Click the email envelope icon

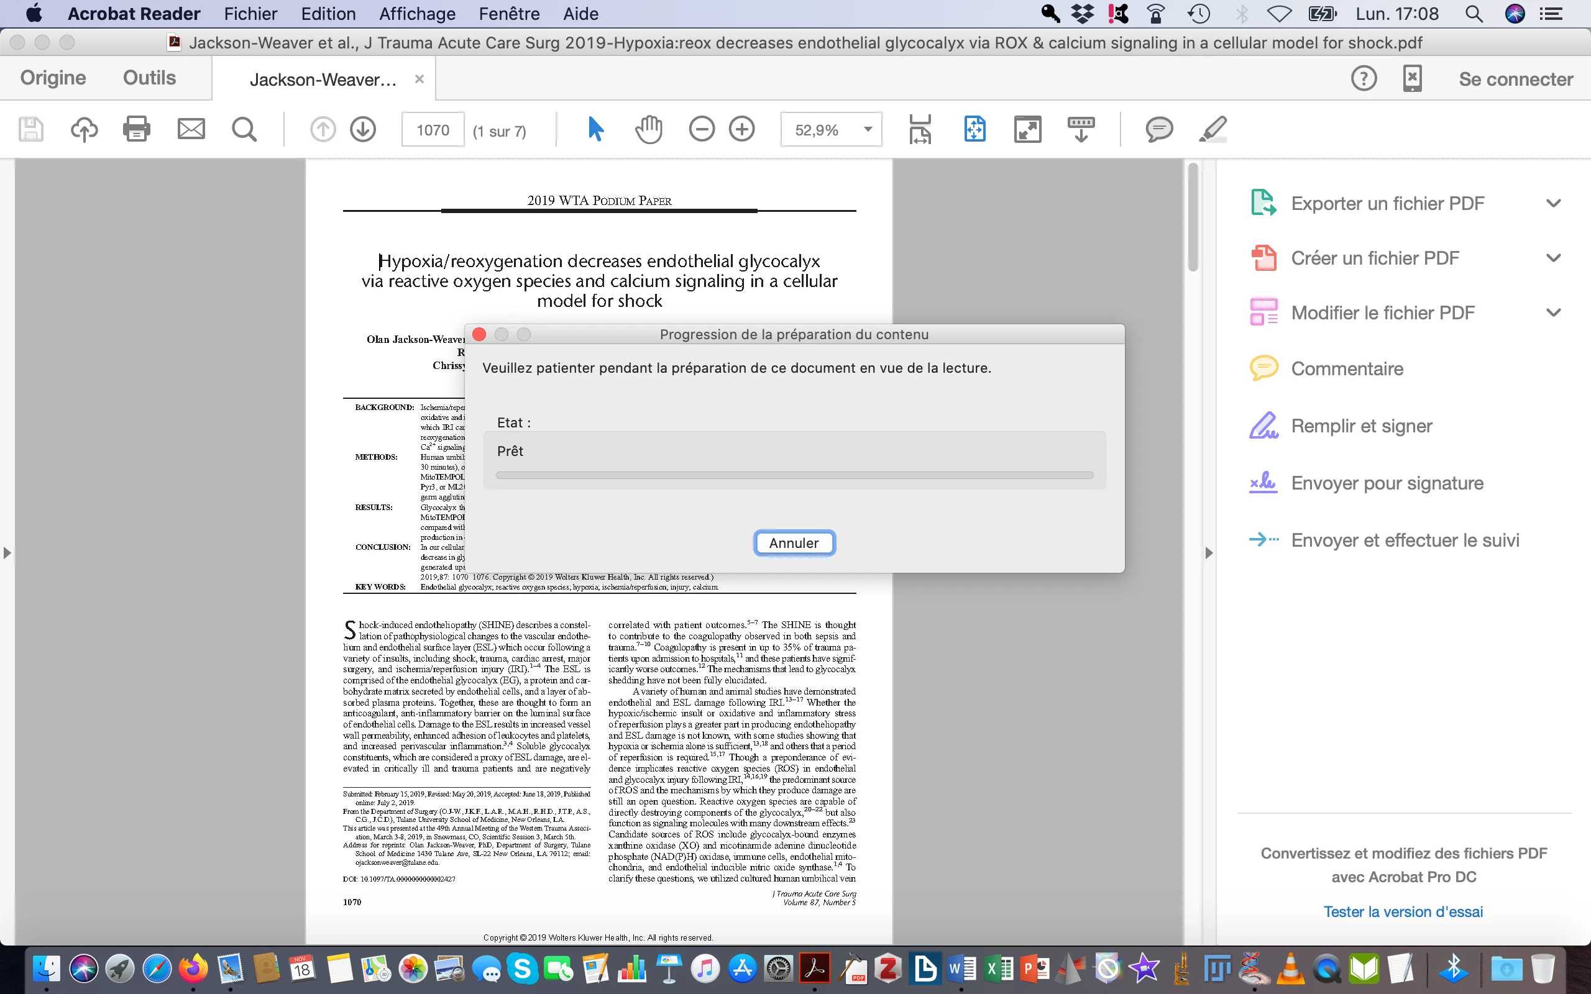[191, 129]
